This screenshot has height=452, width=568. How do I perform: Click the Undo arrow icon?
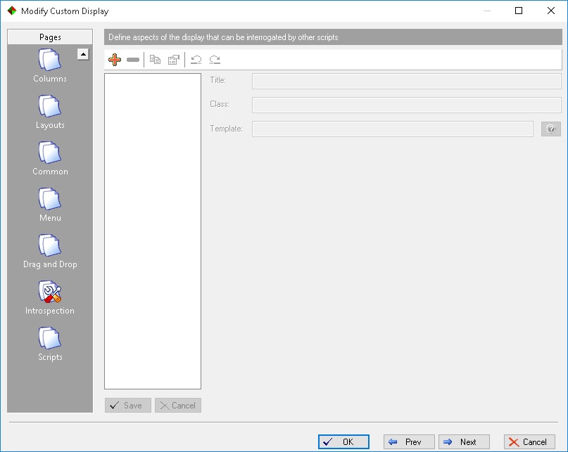[196, 60]
